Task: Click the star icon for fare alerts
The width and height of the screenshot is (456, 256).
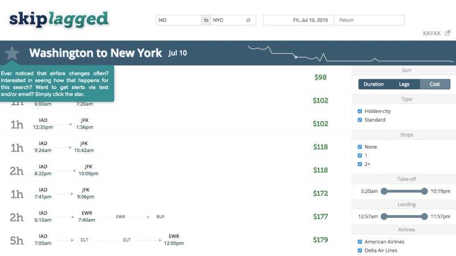Action: coord(12,53)
